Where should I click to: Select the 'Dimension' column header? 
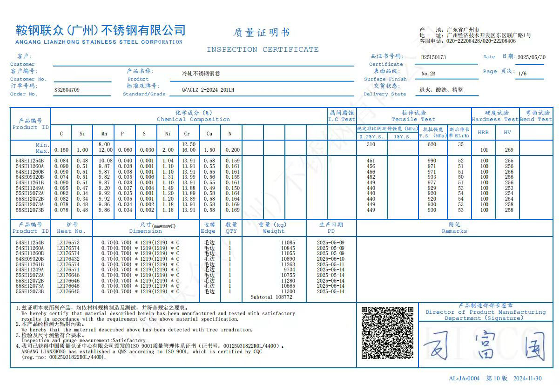coord(146,231)
